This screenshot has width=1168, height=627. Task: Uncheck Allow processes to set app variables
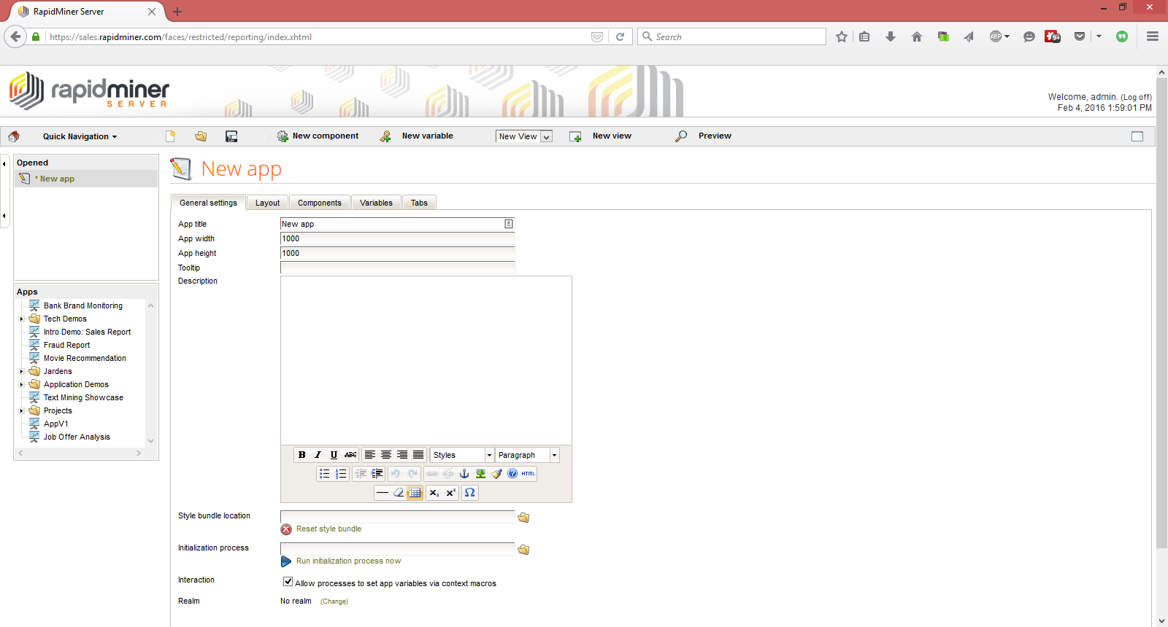288,582
